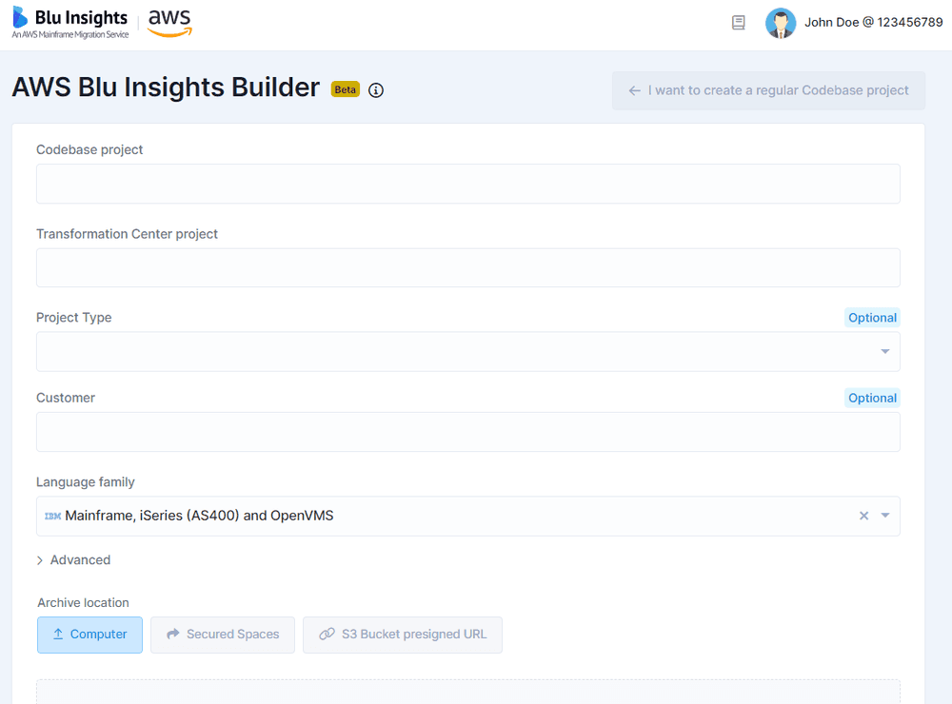Click the Optional tag for Project Type

click(872, 318)
